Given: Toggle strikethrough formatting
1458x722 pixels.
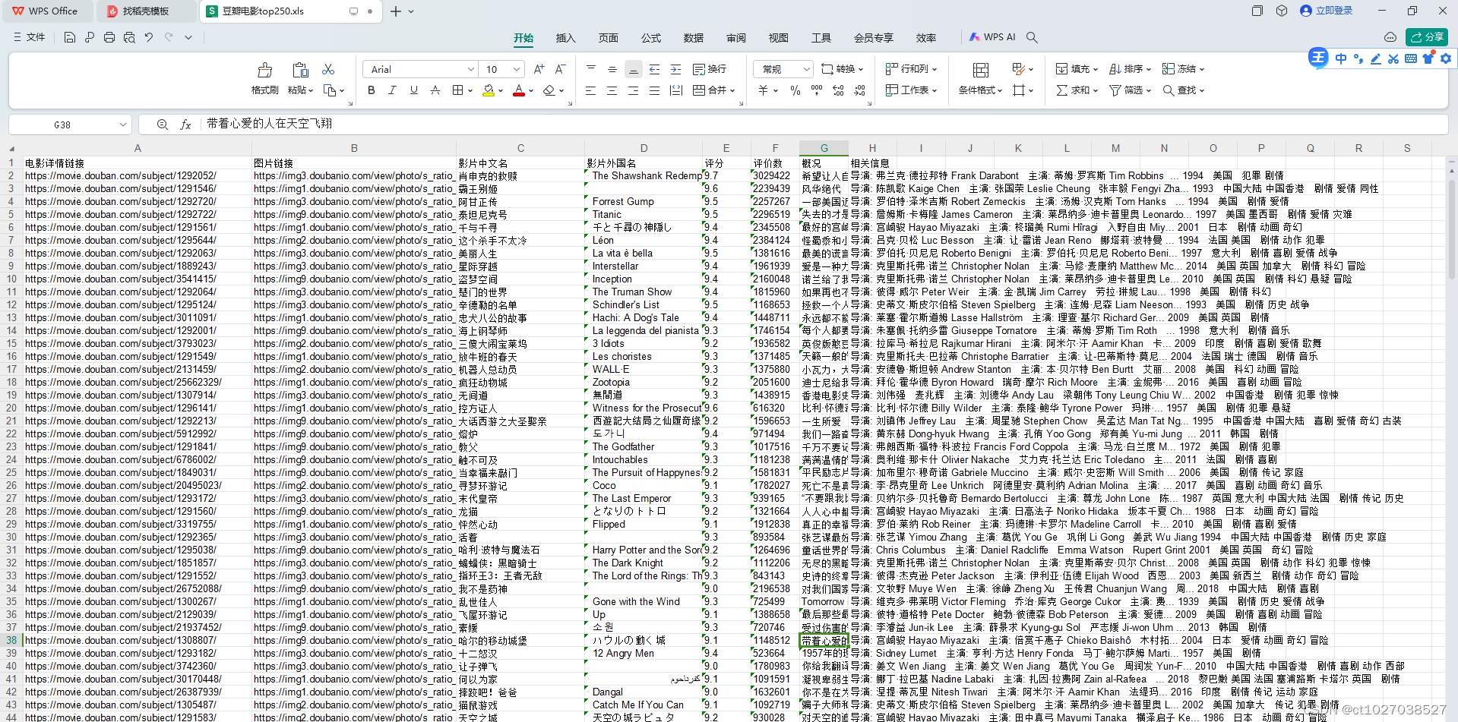Looking at the screenshot, I should (435, 90).
